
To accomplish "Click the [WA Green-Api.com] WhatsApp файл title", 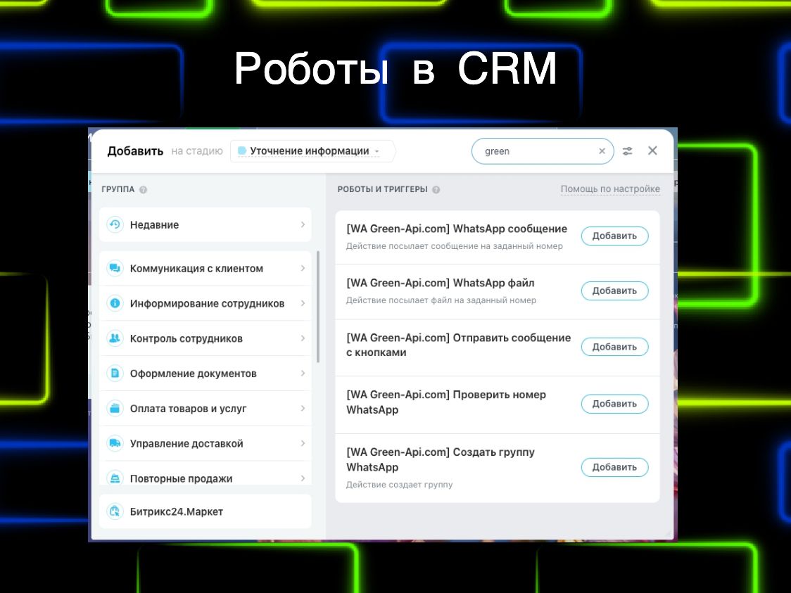I will 440,283.
